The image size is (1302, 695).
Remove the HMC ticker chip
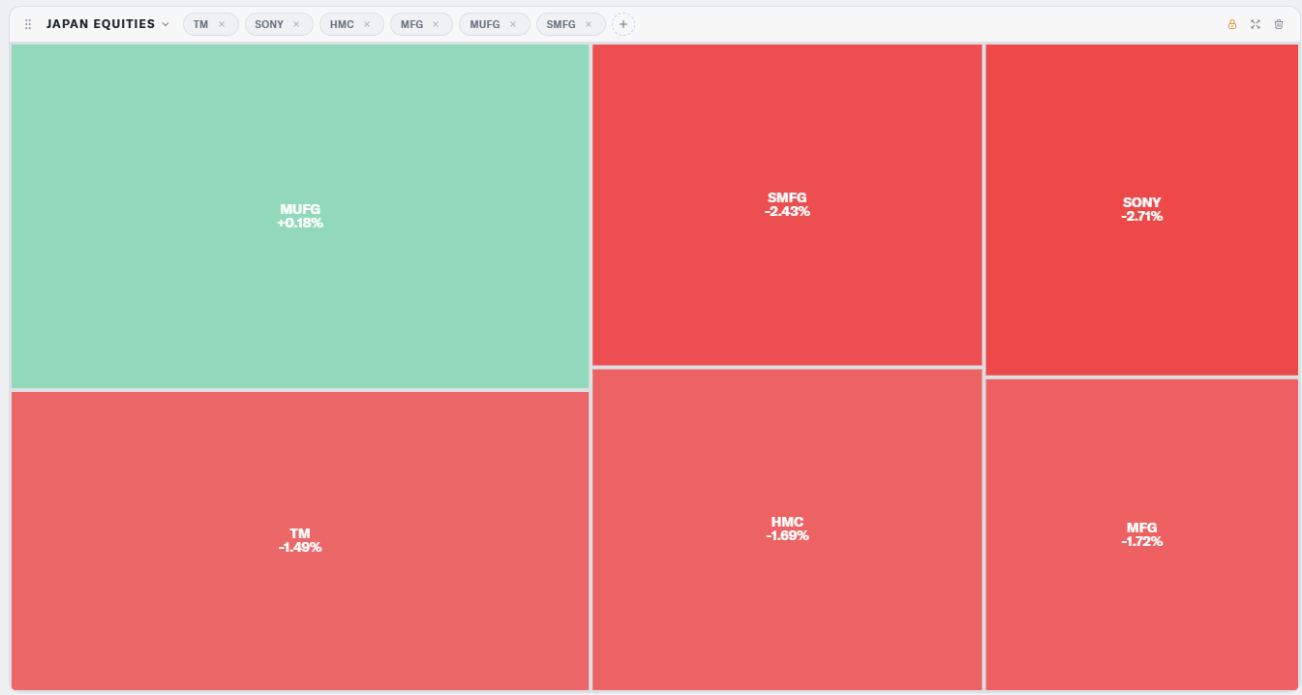tap(367, 24)
